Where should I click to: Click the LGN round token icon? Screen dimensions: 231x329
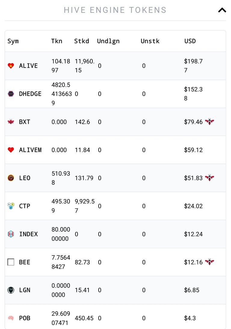[x=11, y=290]
